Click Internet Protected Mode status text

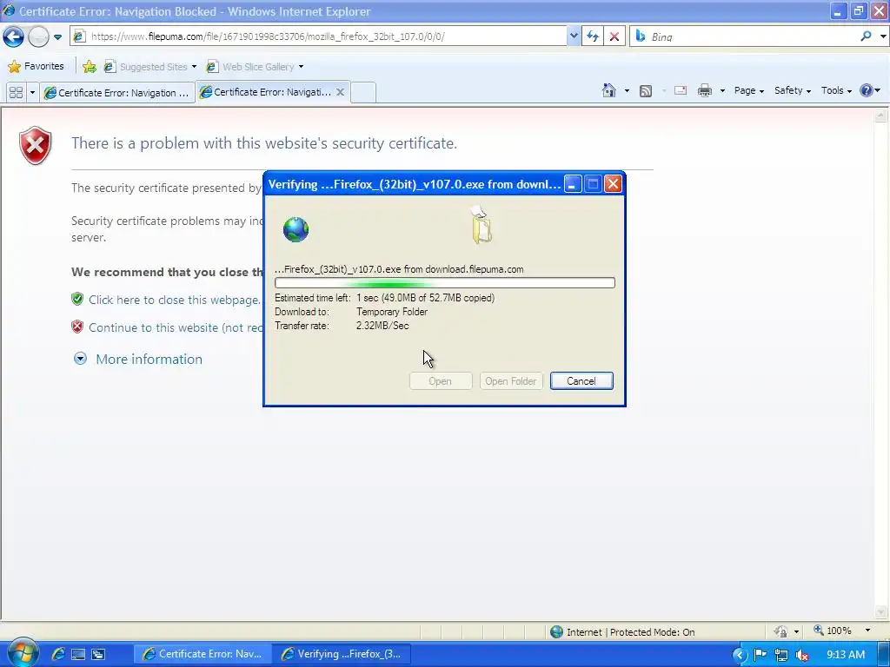[x=631, y=632]
